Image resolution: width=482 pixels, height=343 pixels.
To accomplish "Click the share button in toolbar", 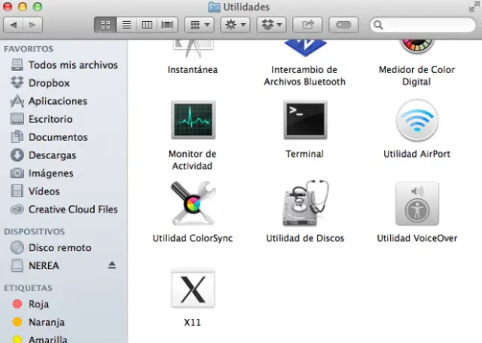I will click(x=309, y=25).
